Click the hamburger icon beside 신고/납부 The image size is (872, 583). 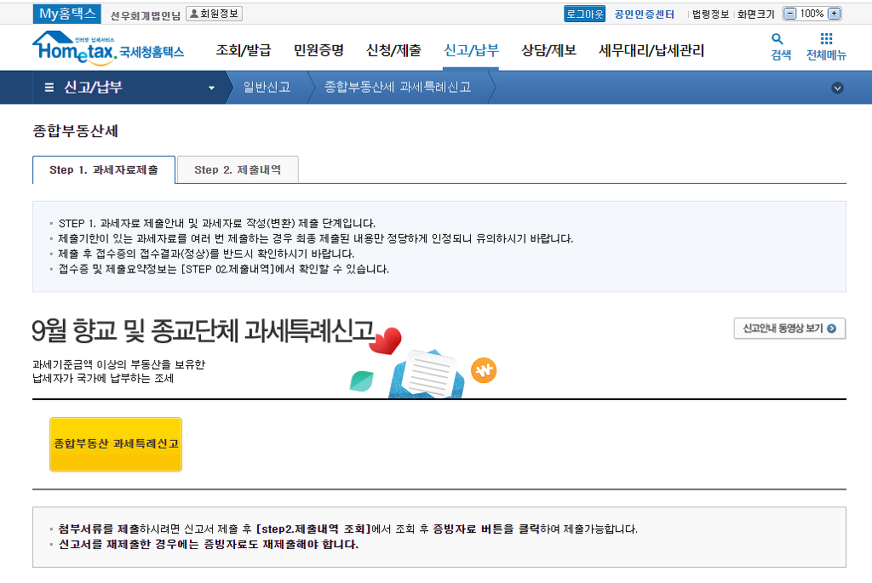[49, 87]
